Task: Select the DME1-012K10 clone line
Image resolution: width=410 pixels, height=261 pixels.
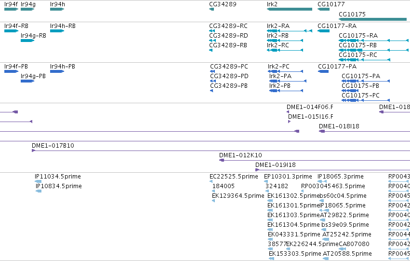Action: pyautogui.click(x=315, y=160)
